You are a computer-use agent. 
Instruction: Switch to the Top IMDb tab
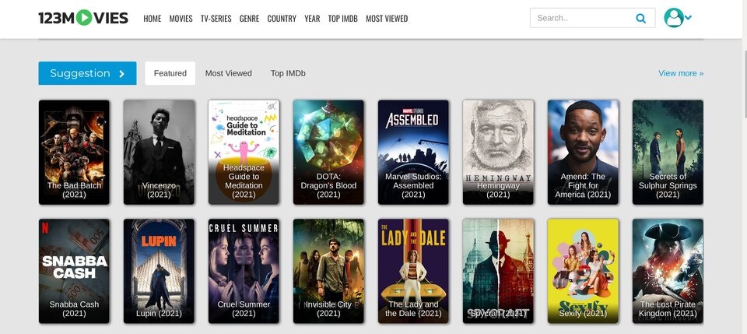point(288,73)
